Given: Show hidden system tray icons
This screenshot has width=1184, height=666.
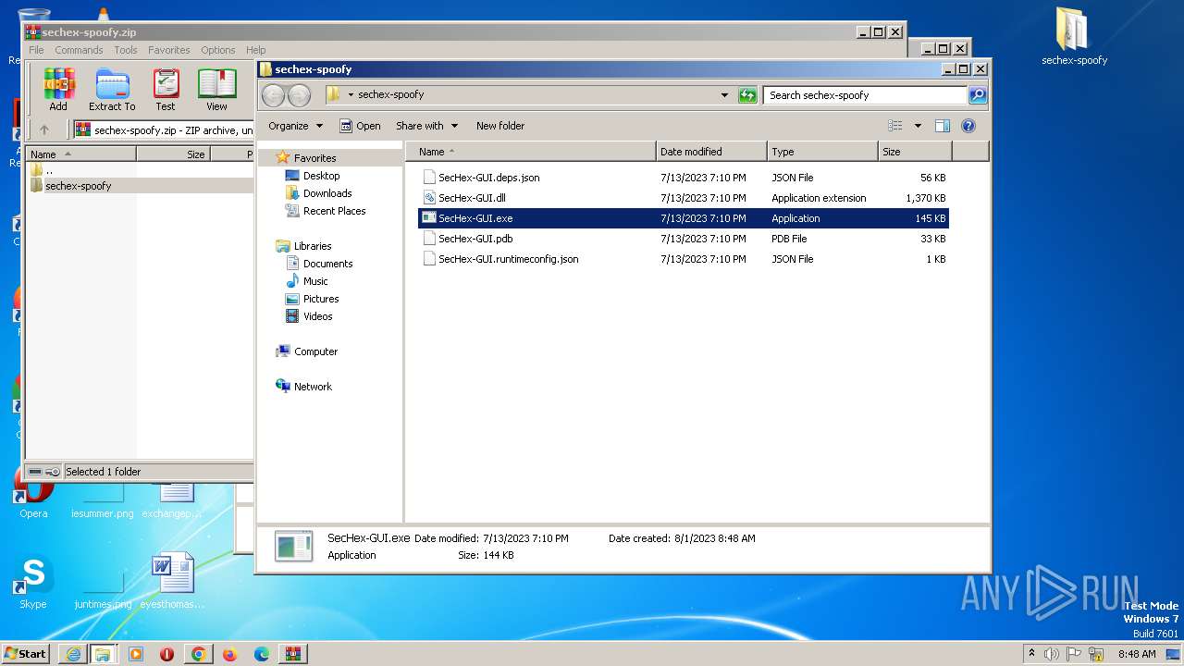Looking at the screenshot, I should pyautogui.click(x=1031, y=654).
